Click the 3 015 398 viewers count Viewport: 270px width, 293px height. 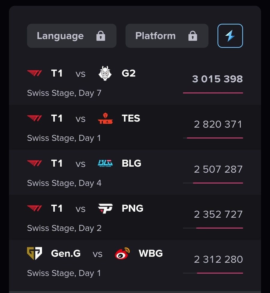tap(217, 79)
